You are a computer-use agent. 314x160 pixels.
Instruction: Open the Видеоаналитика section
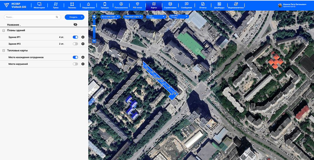point(235,5)
